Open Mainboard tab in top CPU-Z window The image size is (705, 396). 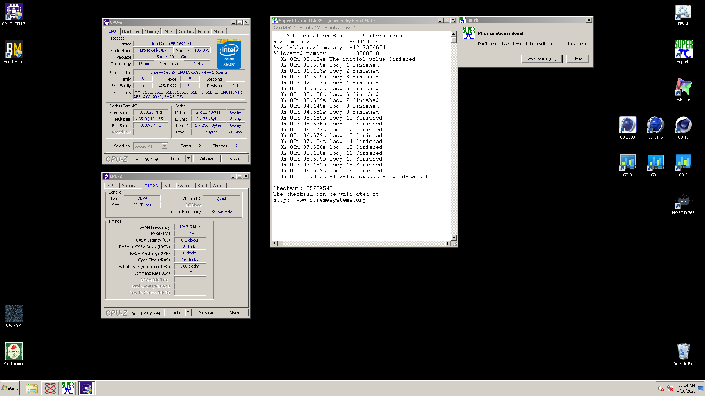coord(131,32)
